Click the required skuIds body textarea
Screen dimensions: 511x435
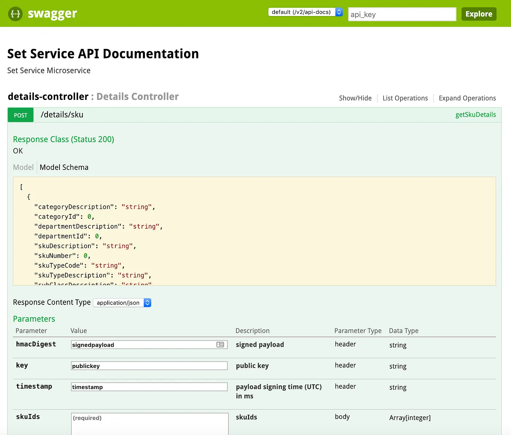pyautogui.click(x=149, y=425)
